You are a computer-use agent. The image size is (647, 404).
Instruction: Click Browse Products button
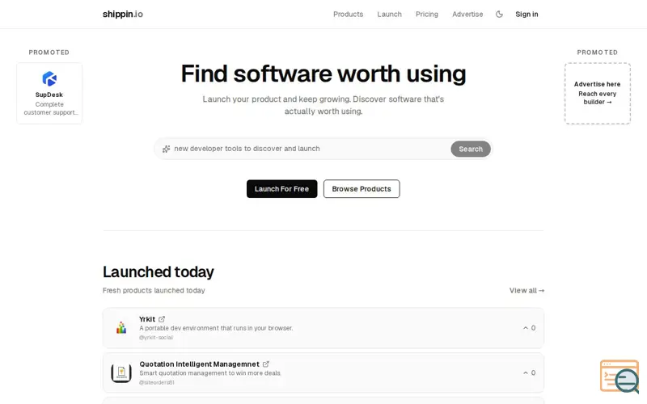pyautogui.click(x=362, y=189)
